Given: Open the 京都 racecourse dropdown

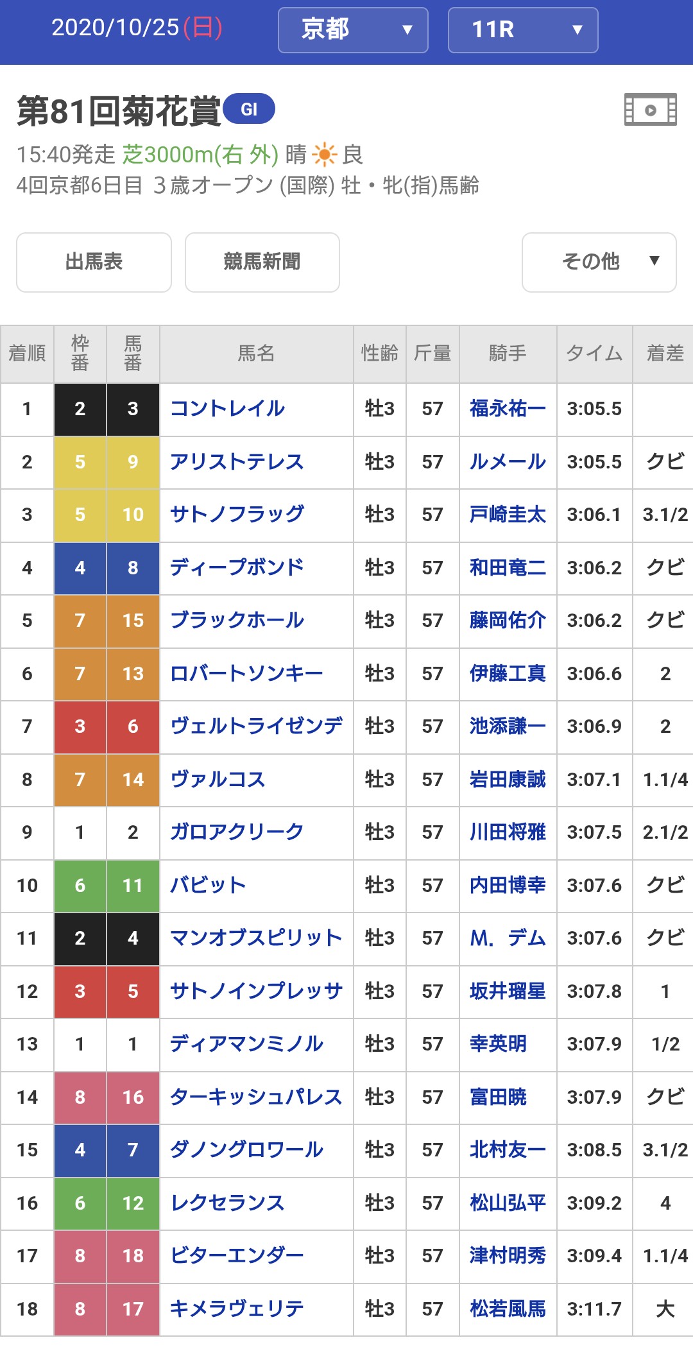Looking at the screenshot, I should click(353, 30).
